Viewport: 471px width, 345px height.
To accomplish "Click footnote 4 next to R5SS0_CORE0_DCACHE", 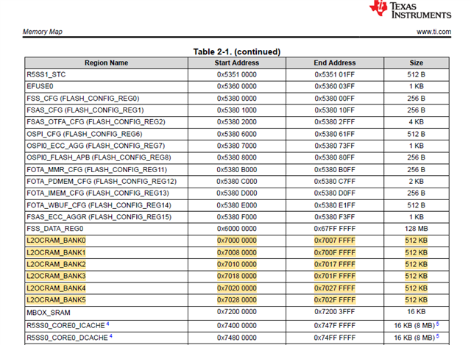I will pos(110,335).
